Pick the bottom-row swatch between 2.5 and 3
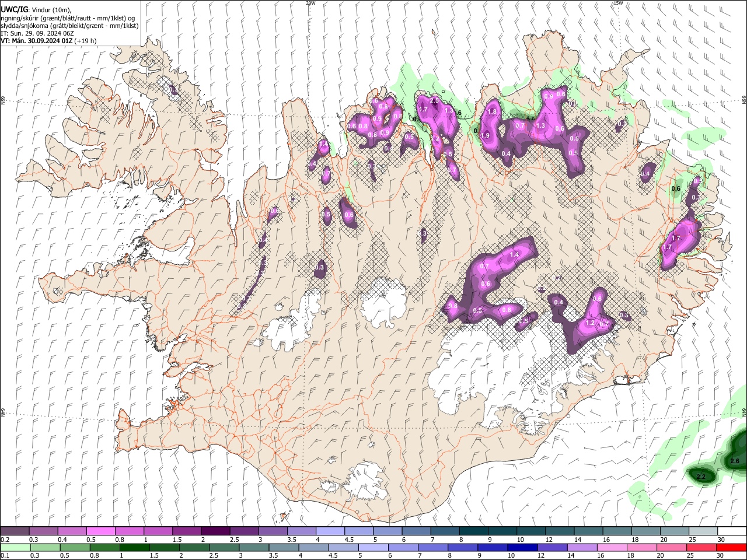Image resolution: width=747 pixels, height=560 pixels. [x=215, y=547]
